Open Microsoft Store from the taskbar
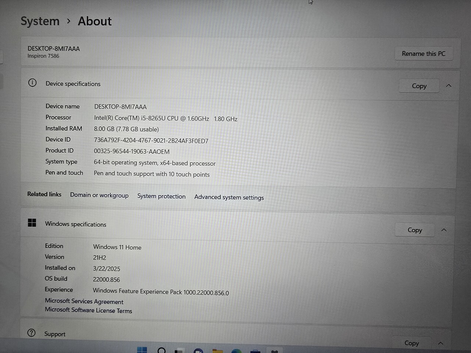Screen dimensions: 471x353 tap(255, 351)
